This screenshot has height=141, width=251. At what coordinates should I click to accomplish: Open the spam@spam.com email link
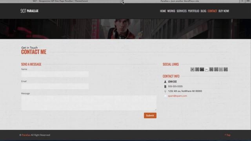coord(178,96)
